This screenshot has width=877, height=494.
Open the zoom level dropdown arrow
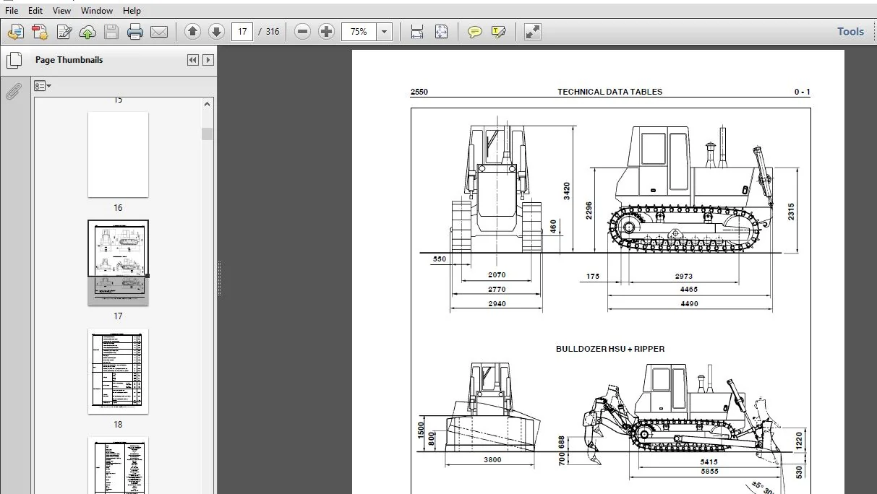tap(385, 32)
